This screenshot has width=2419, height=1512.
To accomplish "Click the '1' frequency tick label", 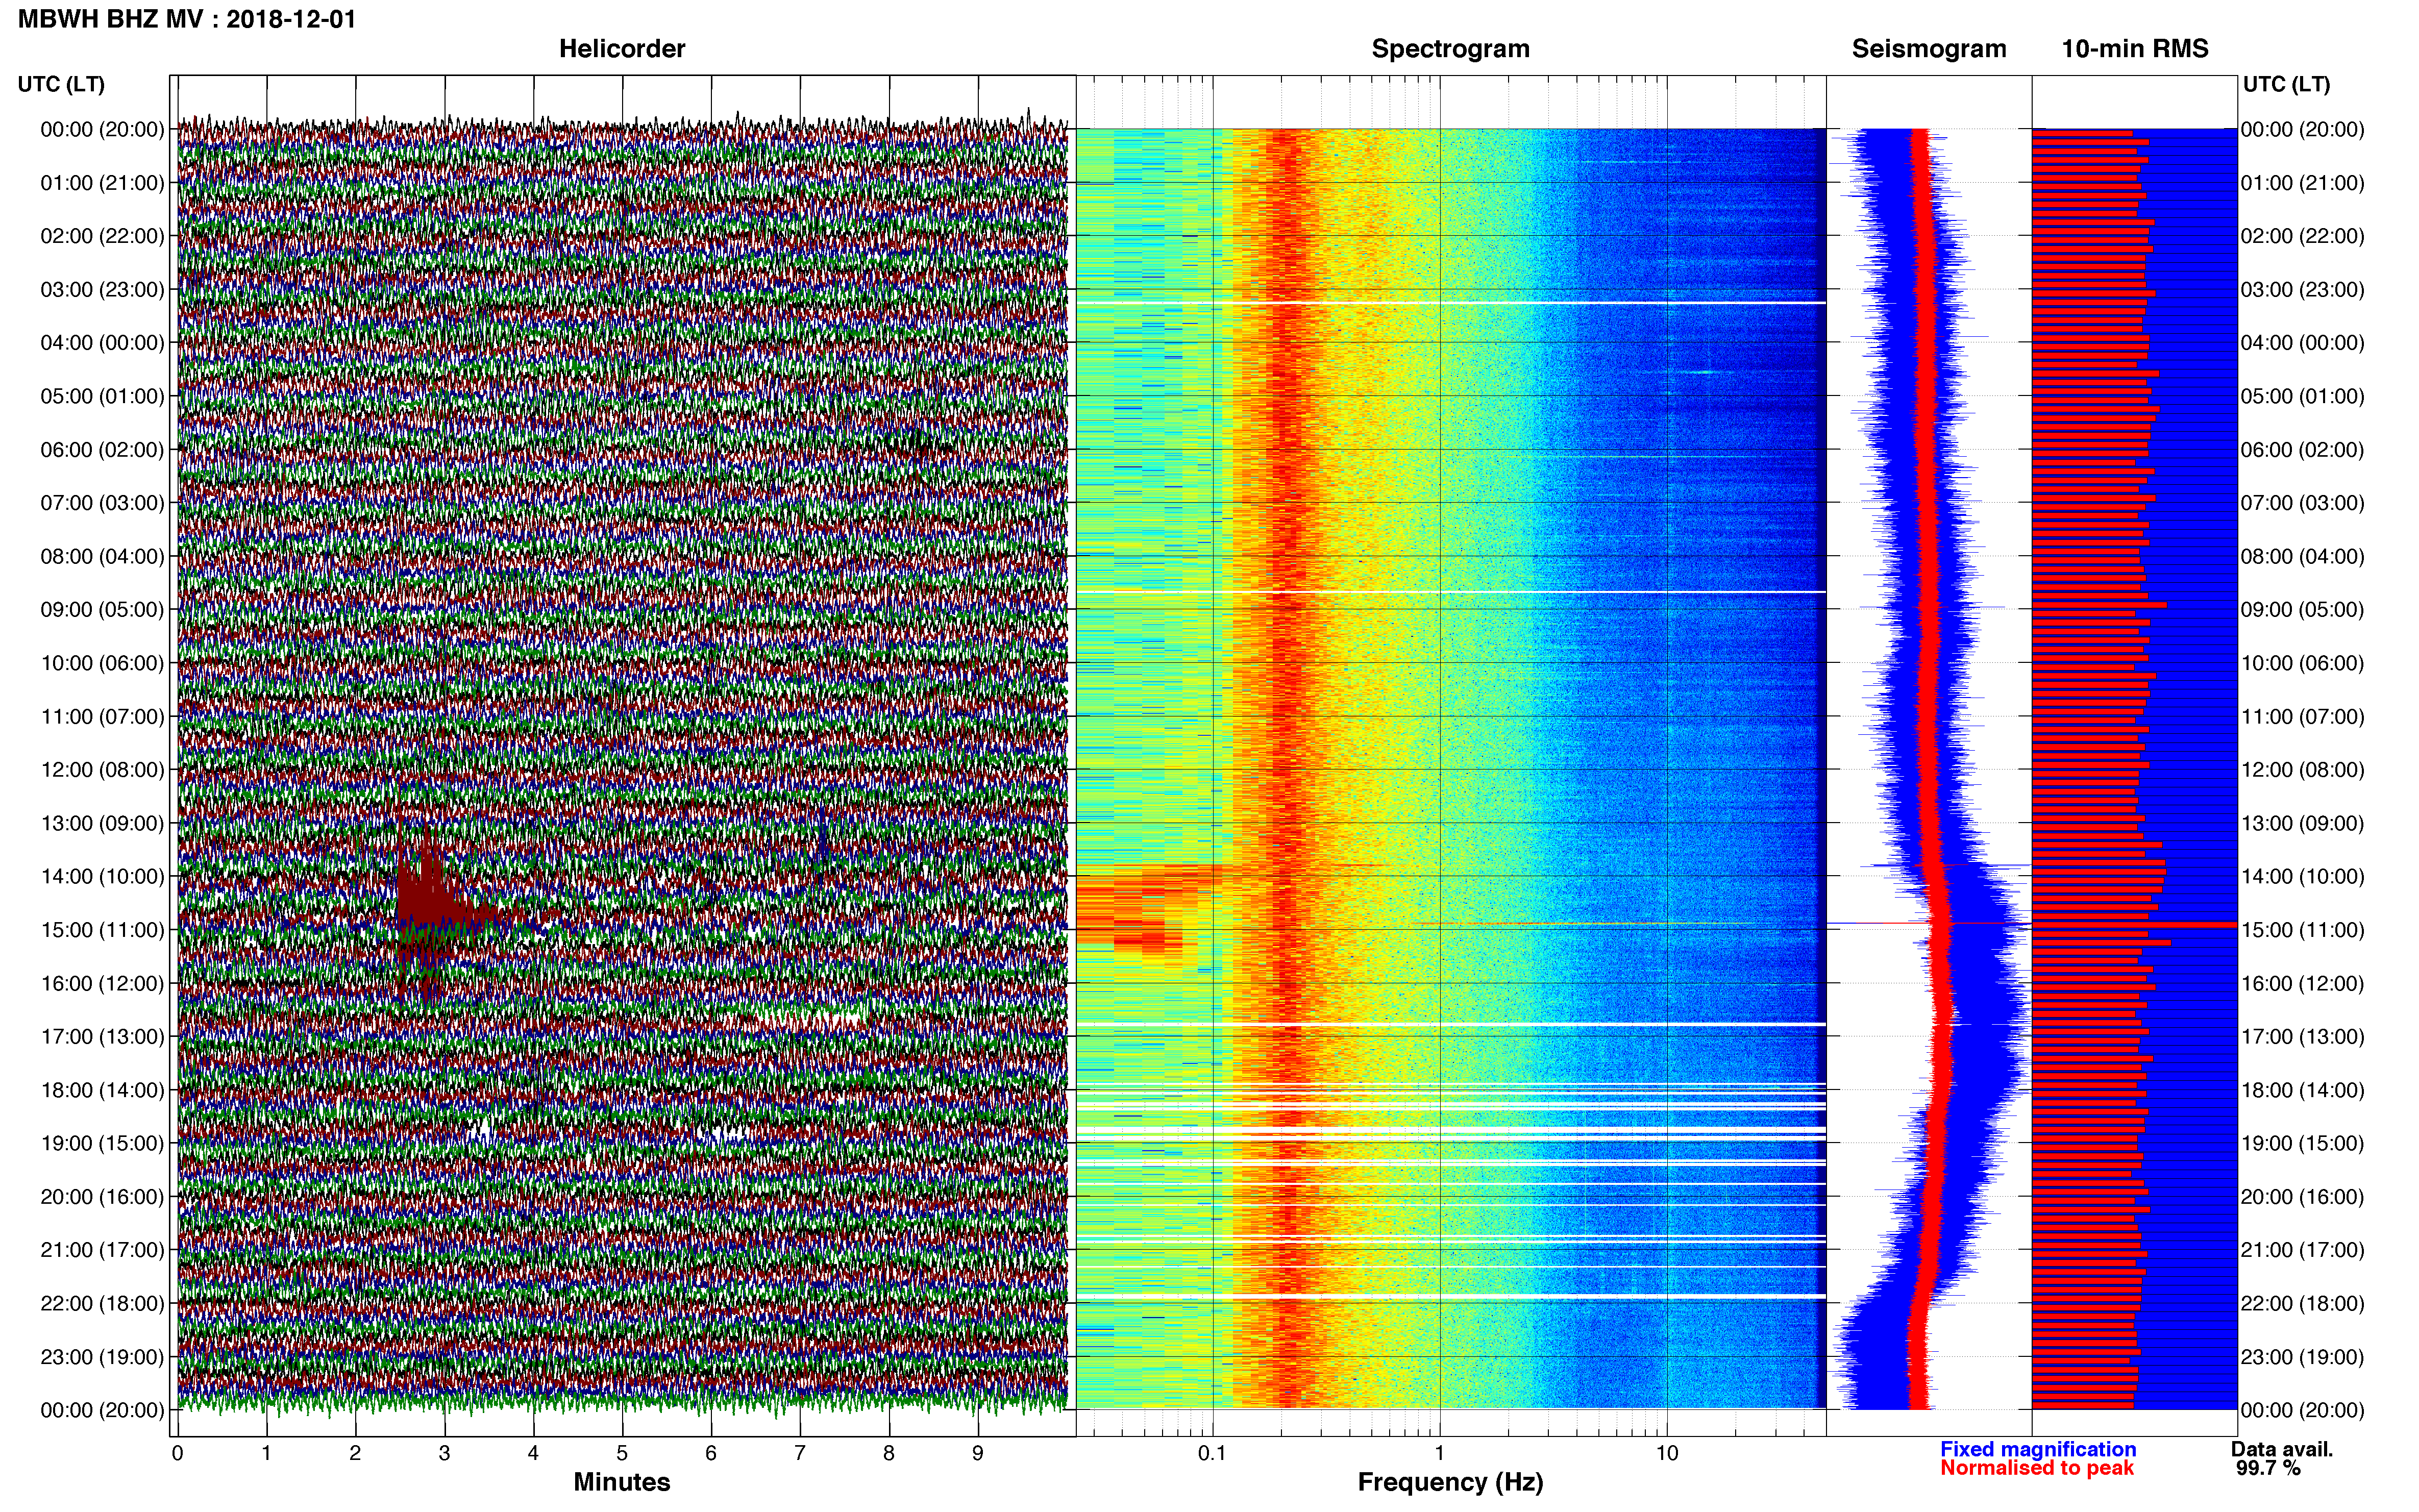I will point(1440,1454).
